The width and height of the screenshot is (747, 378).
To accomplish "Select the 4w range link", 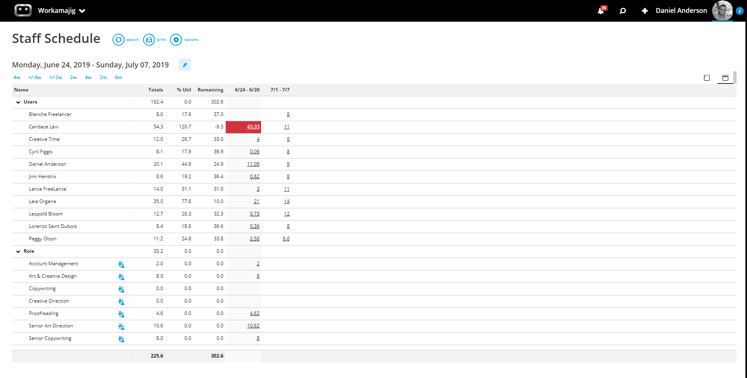I will 88,77.
